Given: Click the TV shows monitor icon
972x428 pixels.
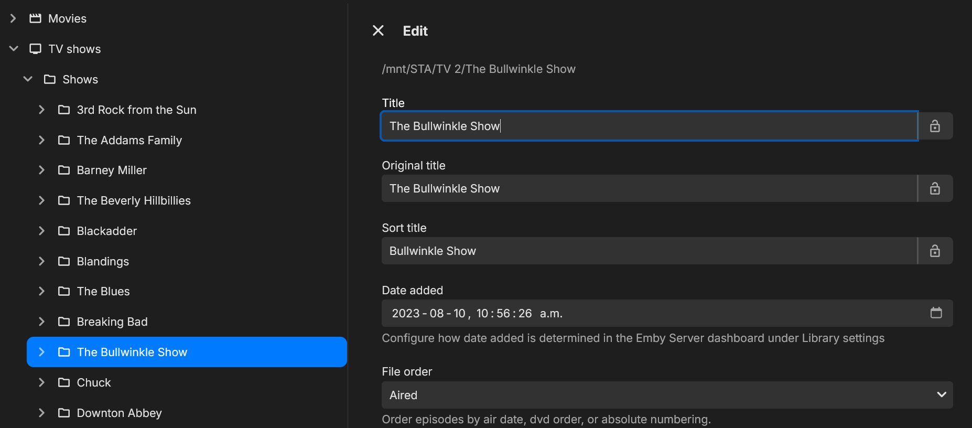Looking at the screenshot, I should [x=35, y=49].
